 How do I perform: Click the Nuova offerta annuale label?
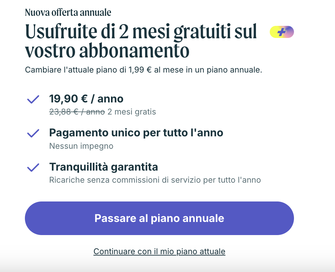pos(68,13)
